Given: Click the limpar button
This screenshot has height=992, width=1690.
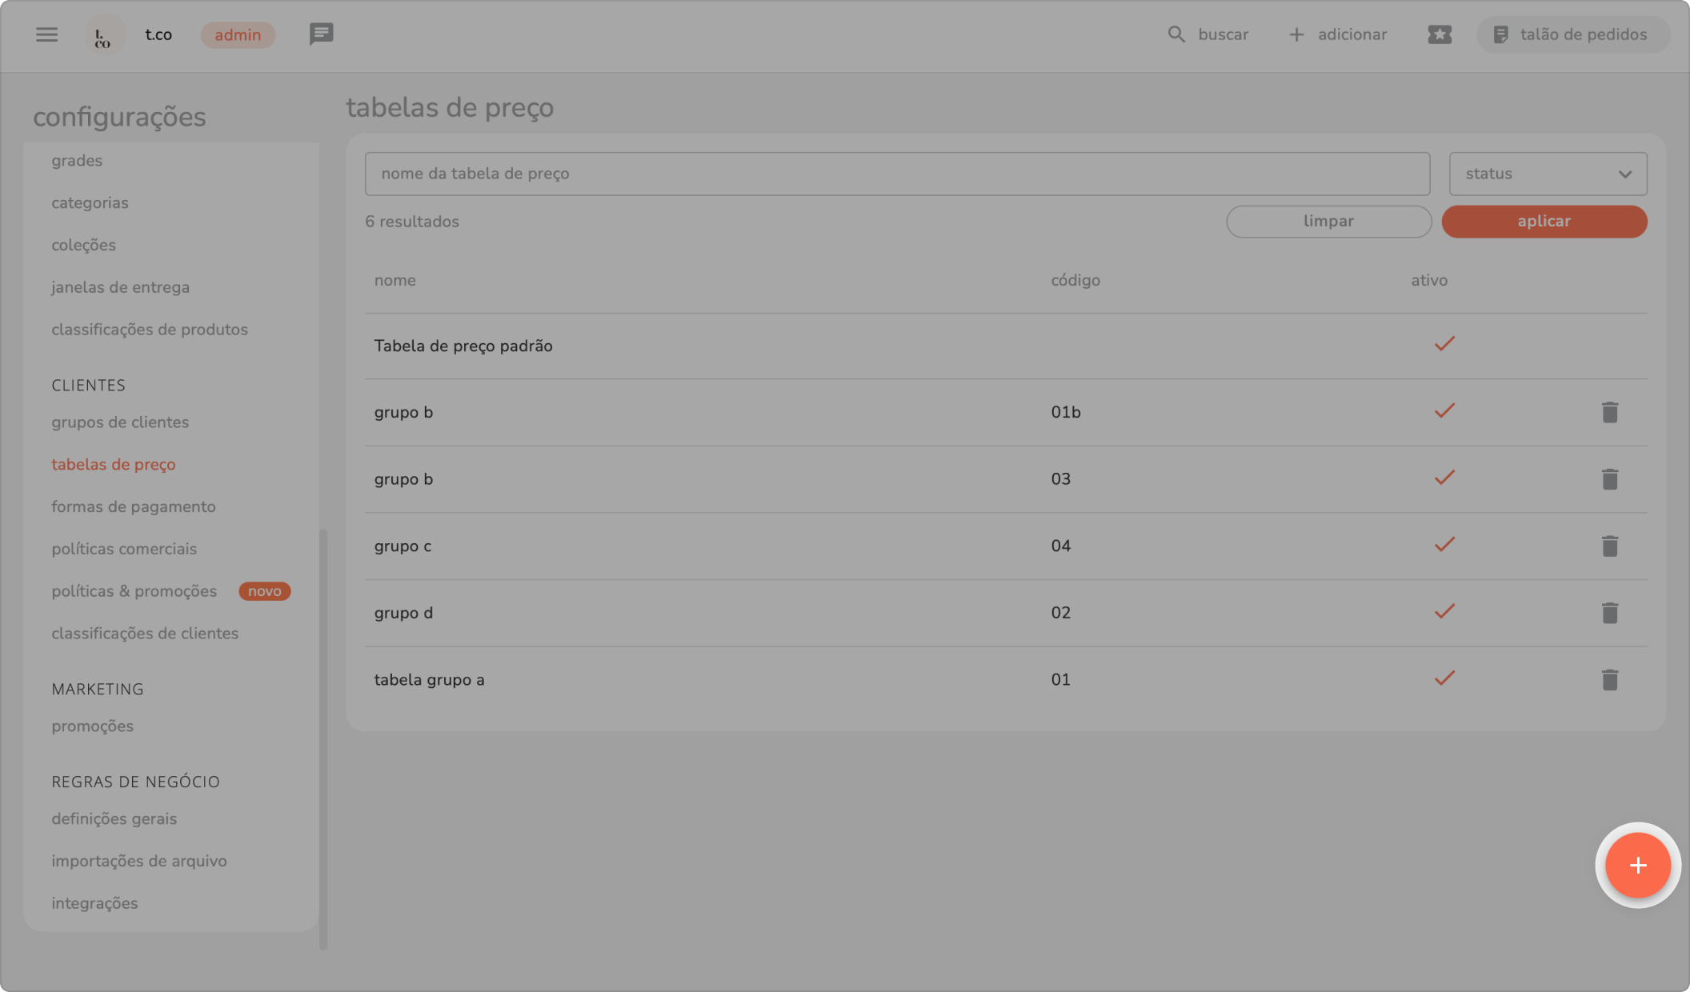Looking at the screenshot, I should [1328, 222].
